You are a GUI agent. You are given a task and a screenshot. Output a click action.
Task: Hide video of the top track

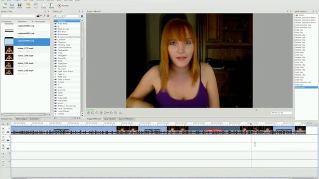pyautogui.click(x=8, y=132)
